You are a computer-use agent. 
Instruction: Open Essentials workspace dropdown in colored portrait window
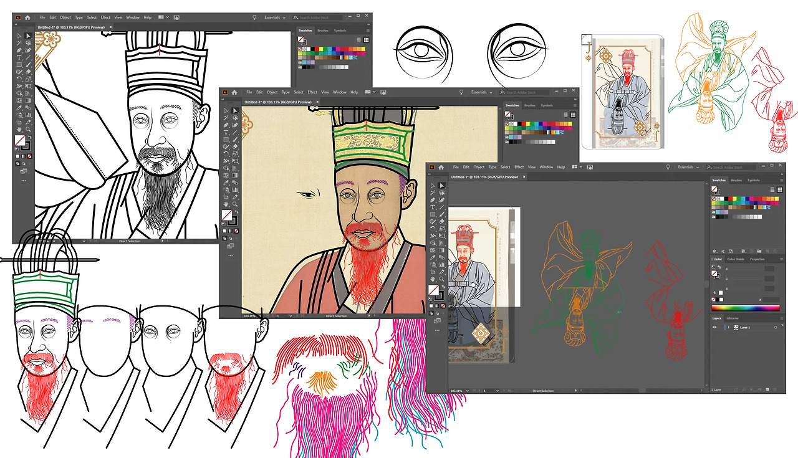click(481, 92)
